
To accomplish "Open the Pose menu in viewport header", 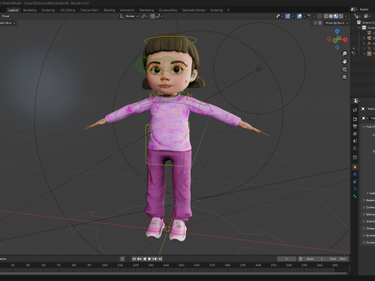I will pyautogui.click(x=5, y=16).
